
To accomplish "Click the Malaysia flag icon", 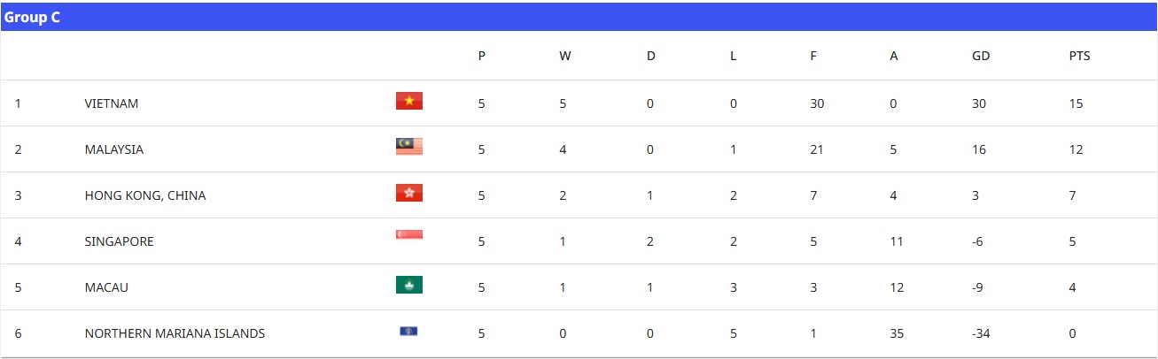I will click(x=409, y=147).
